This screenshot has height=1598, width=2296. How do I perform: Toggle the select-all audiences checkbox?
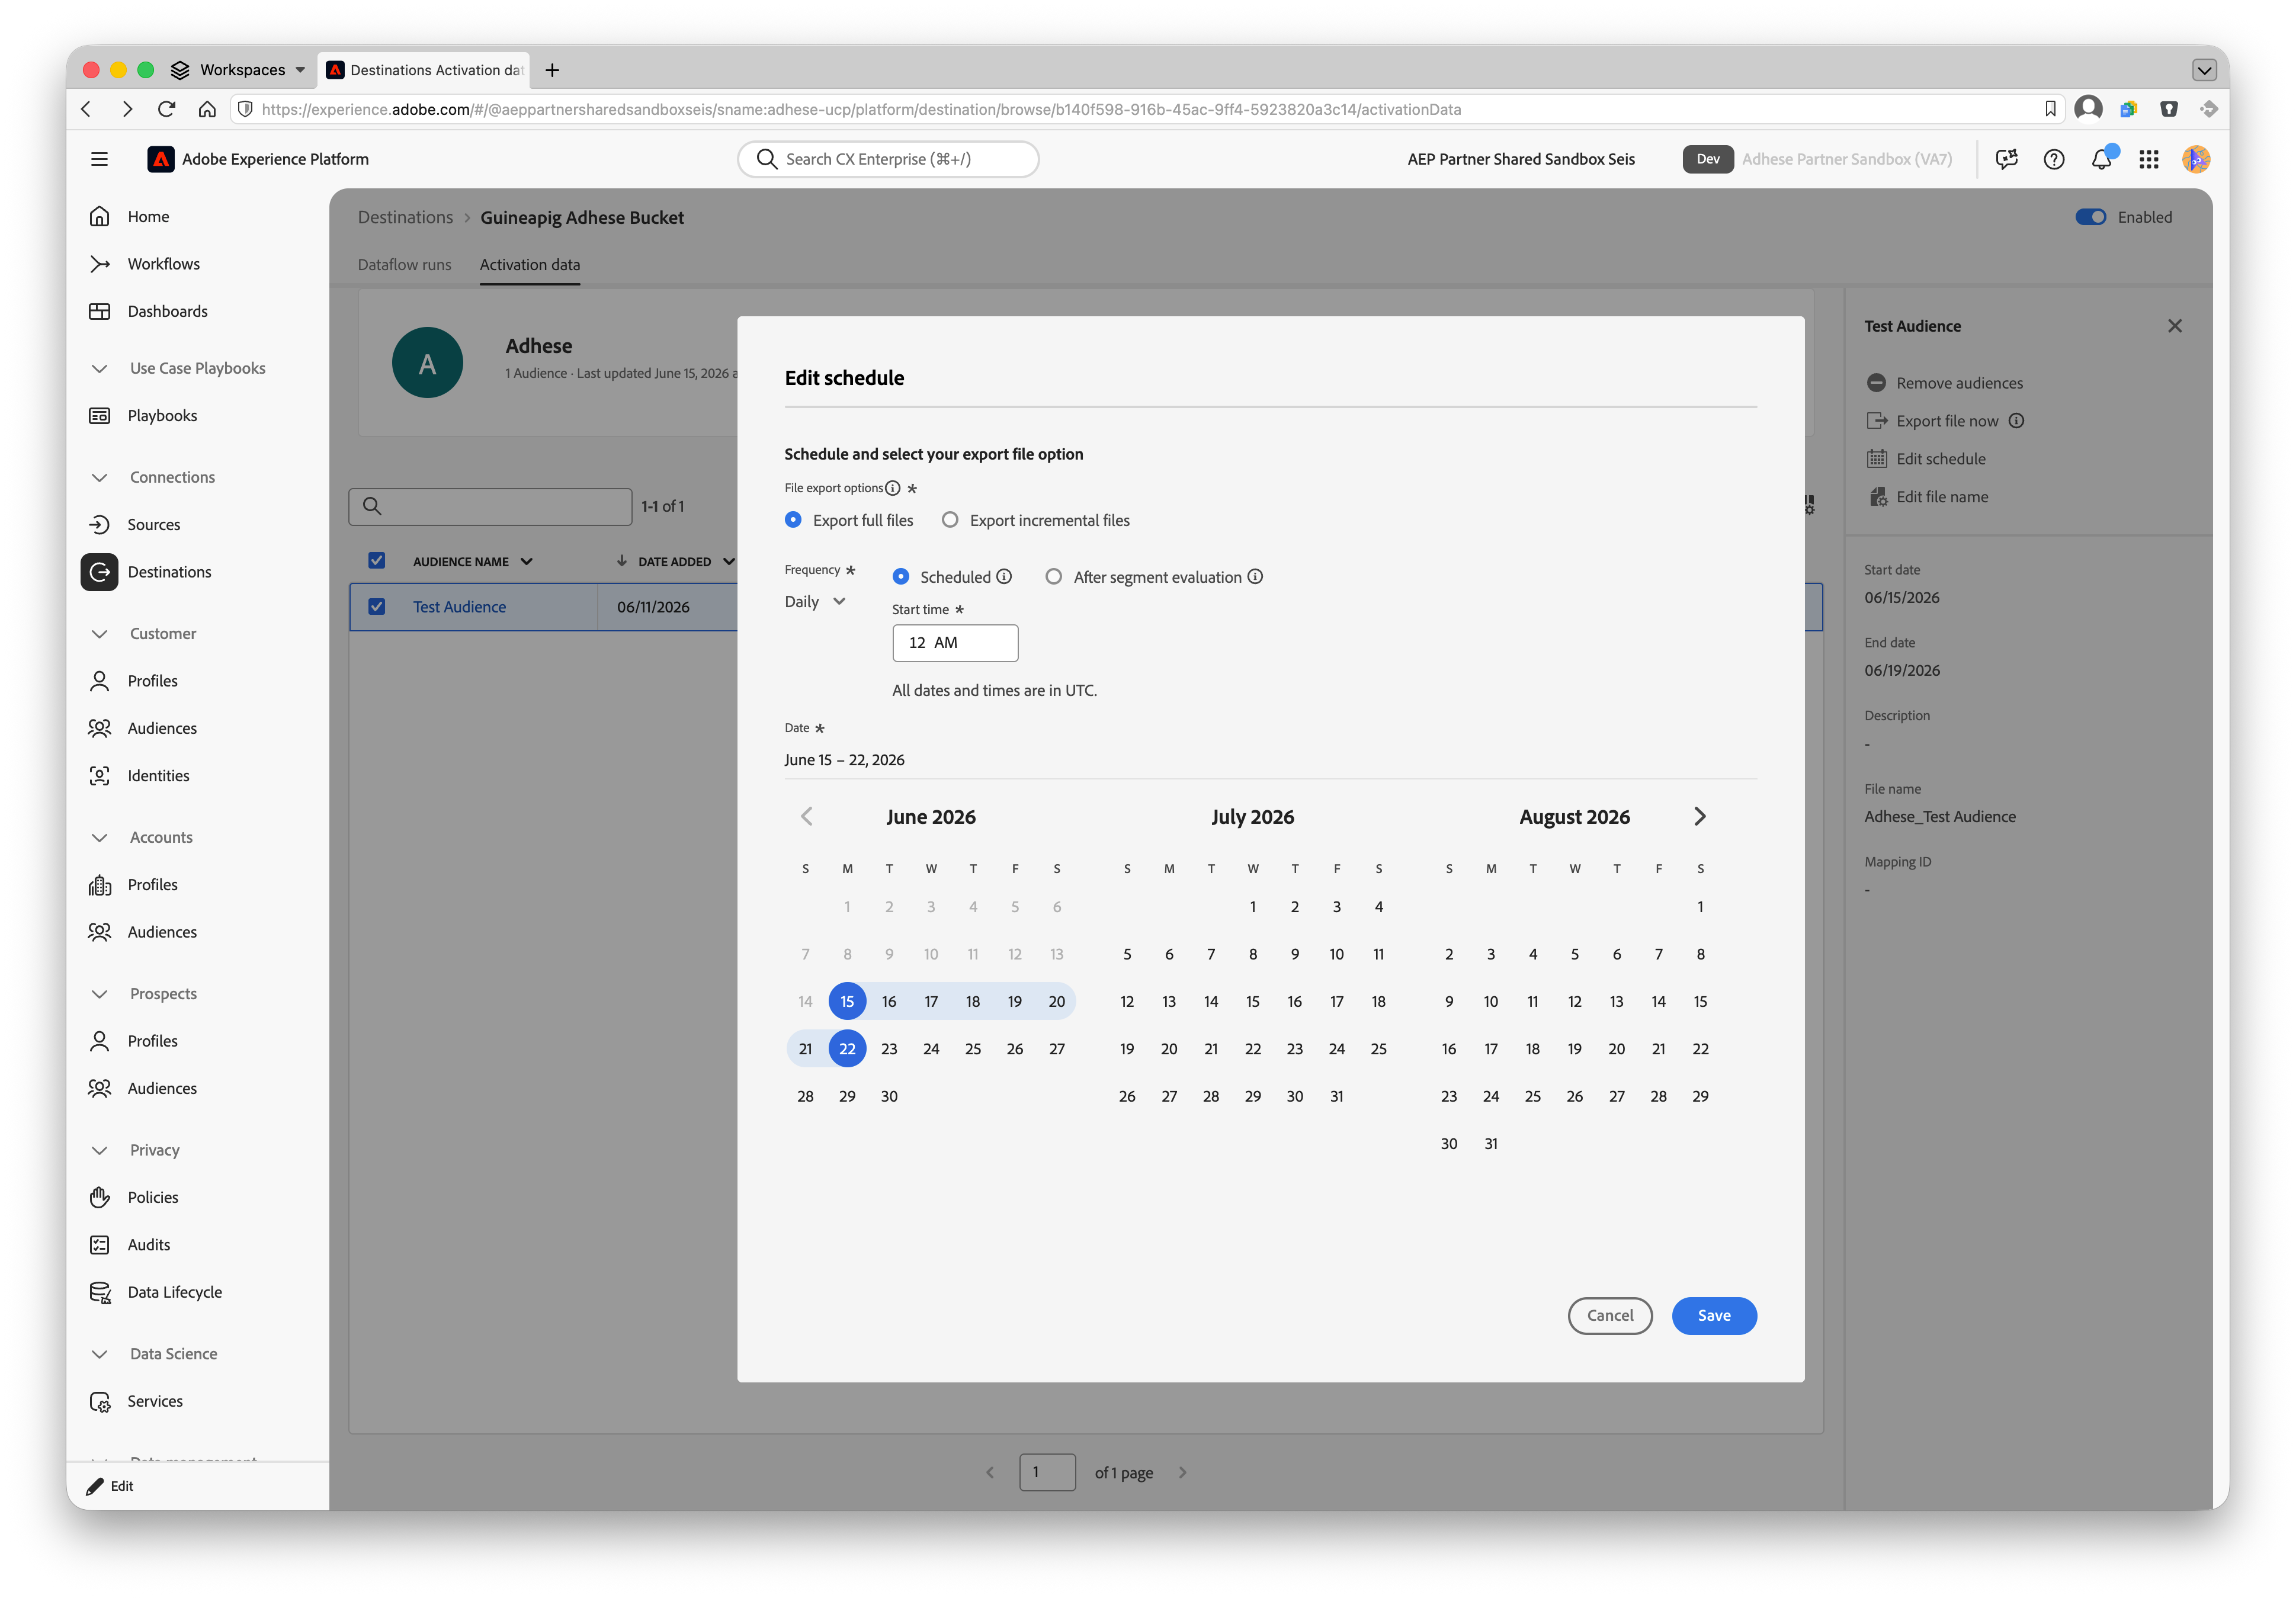(x=377, y=560)
